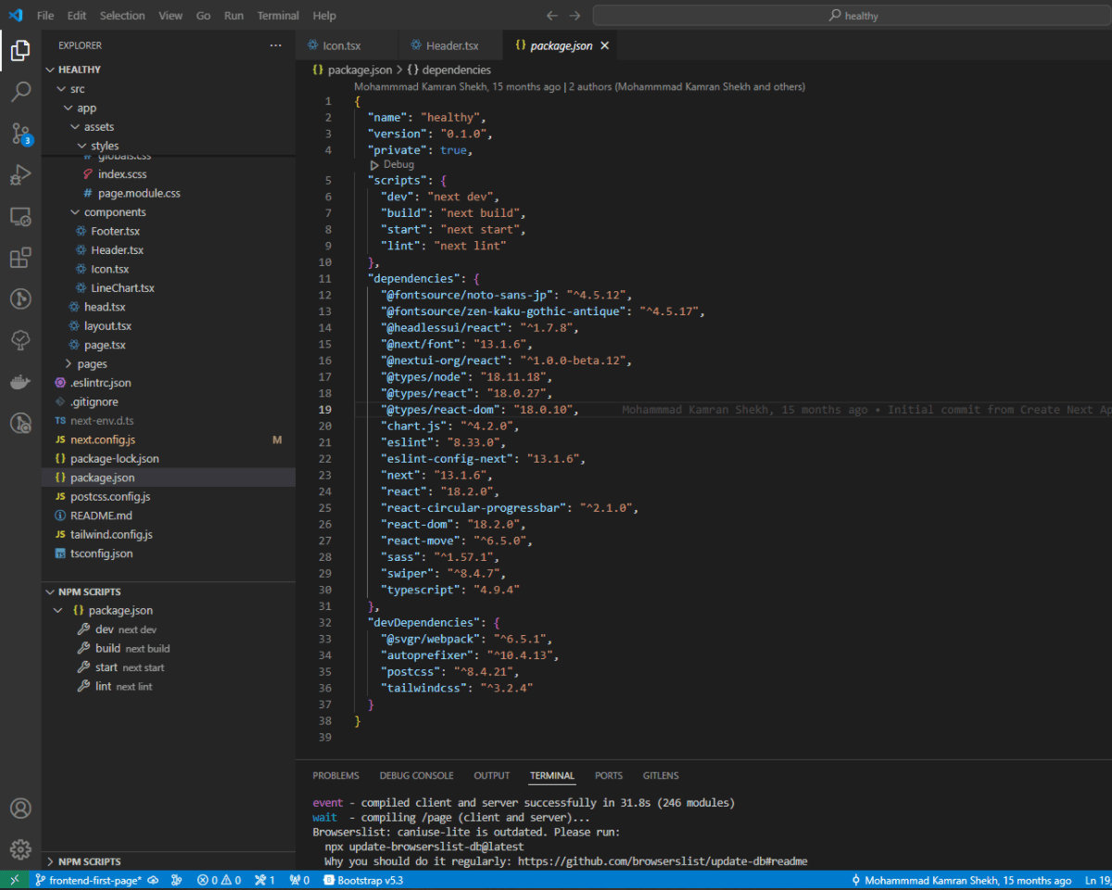The width and height of the screenshot is (1112, 890).
Task: Open Source Control view with 3 badge
Action: click(20, 133)
